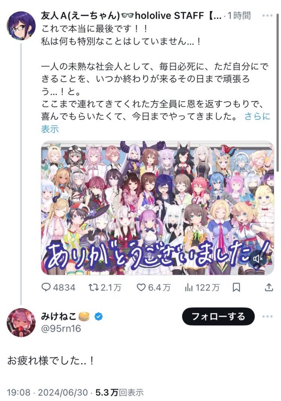The height and width of the screenshot is (401, 281).
Task: Expand post text via さらに表示
Action: [156, 122]
